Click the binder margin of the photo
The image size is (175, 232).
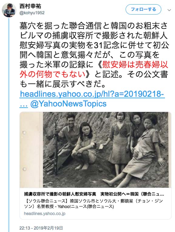pyautogui.click(x=31, y=150)
